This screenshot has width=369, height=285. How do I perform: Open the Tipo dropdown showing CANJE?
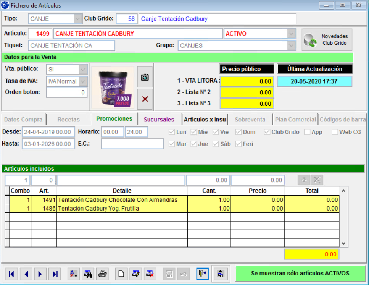(x=77, y=19)
